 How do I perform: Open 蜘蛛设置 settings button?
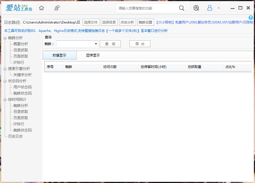click(x=146, y=22)
